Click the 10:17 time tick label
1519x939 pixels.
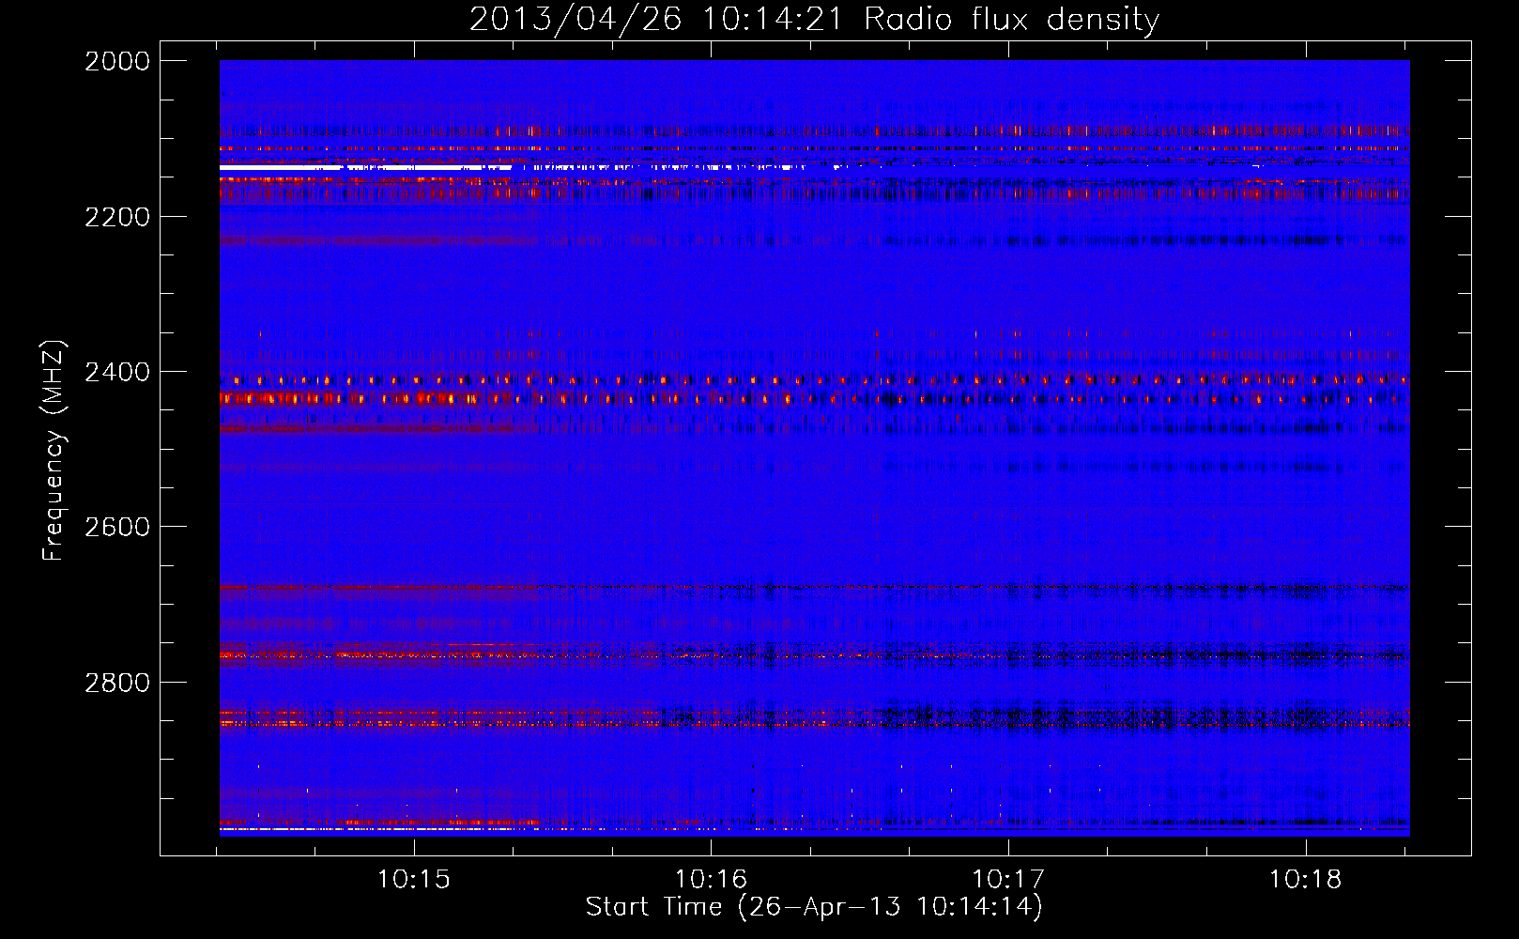1008,879
